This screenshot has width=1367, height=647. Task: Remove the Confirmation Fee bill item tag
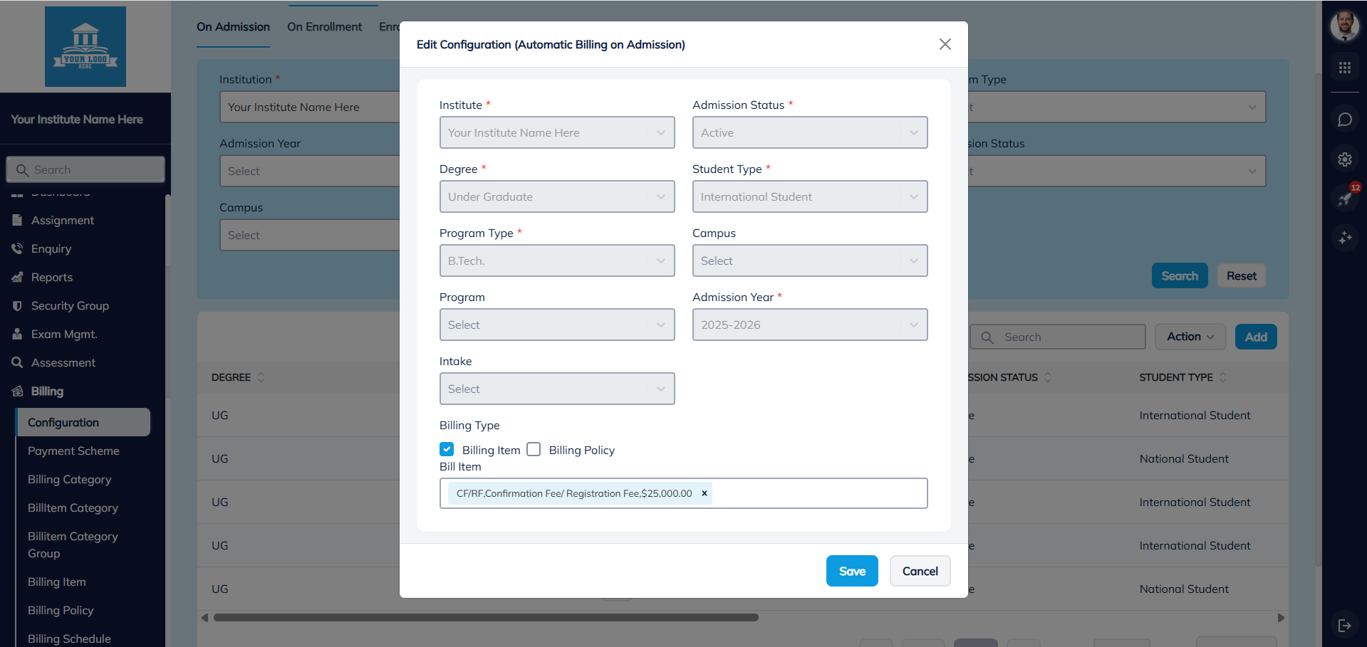[x=705, y=493]
